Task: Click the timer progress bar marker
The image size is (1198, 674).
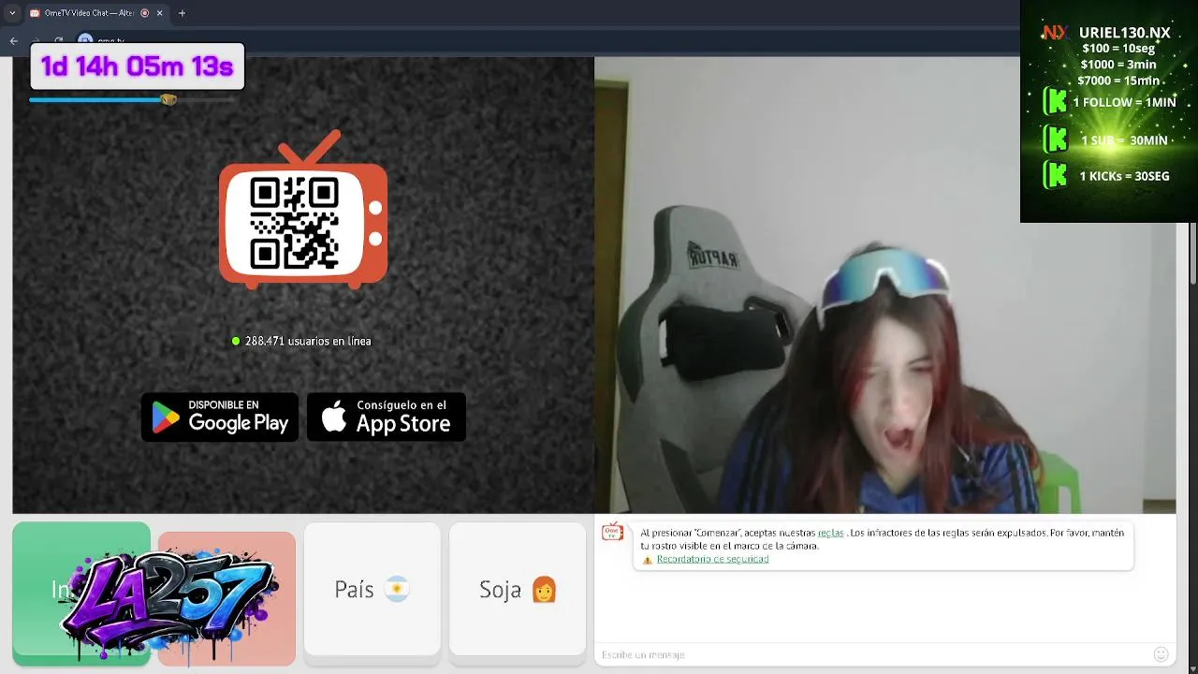Action: [168, 99]
